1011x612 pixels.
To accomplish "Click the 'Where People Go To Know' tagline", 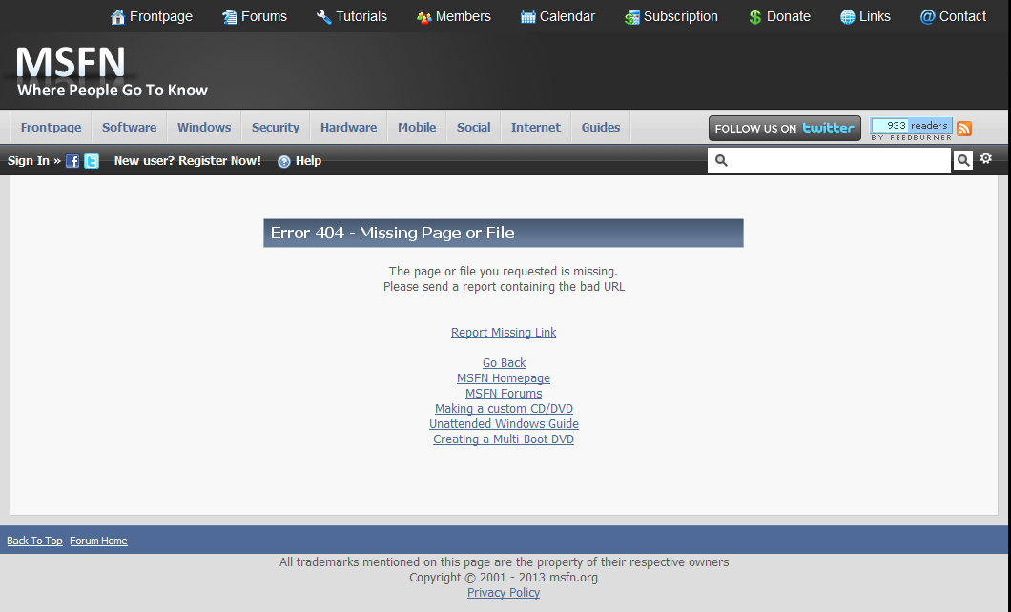I will pos(113,91).
